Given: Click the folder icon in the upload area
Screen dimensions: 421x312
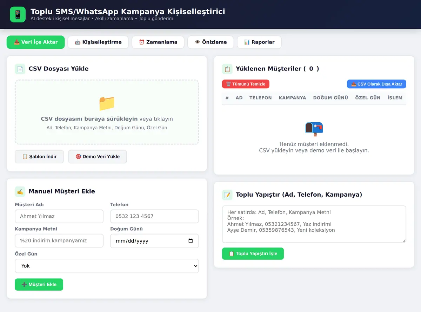Looking at the screenshot, I should point(107,103).
